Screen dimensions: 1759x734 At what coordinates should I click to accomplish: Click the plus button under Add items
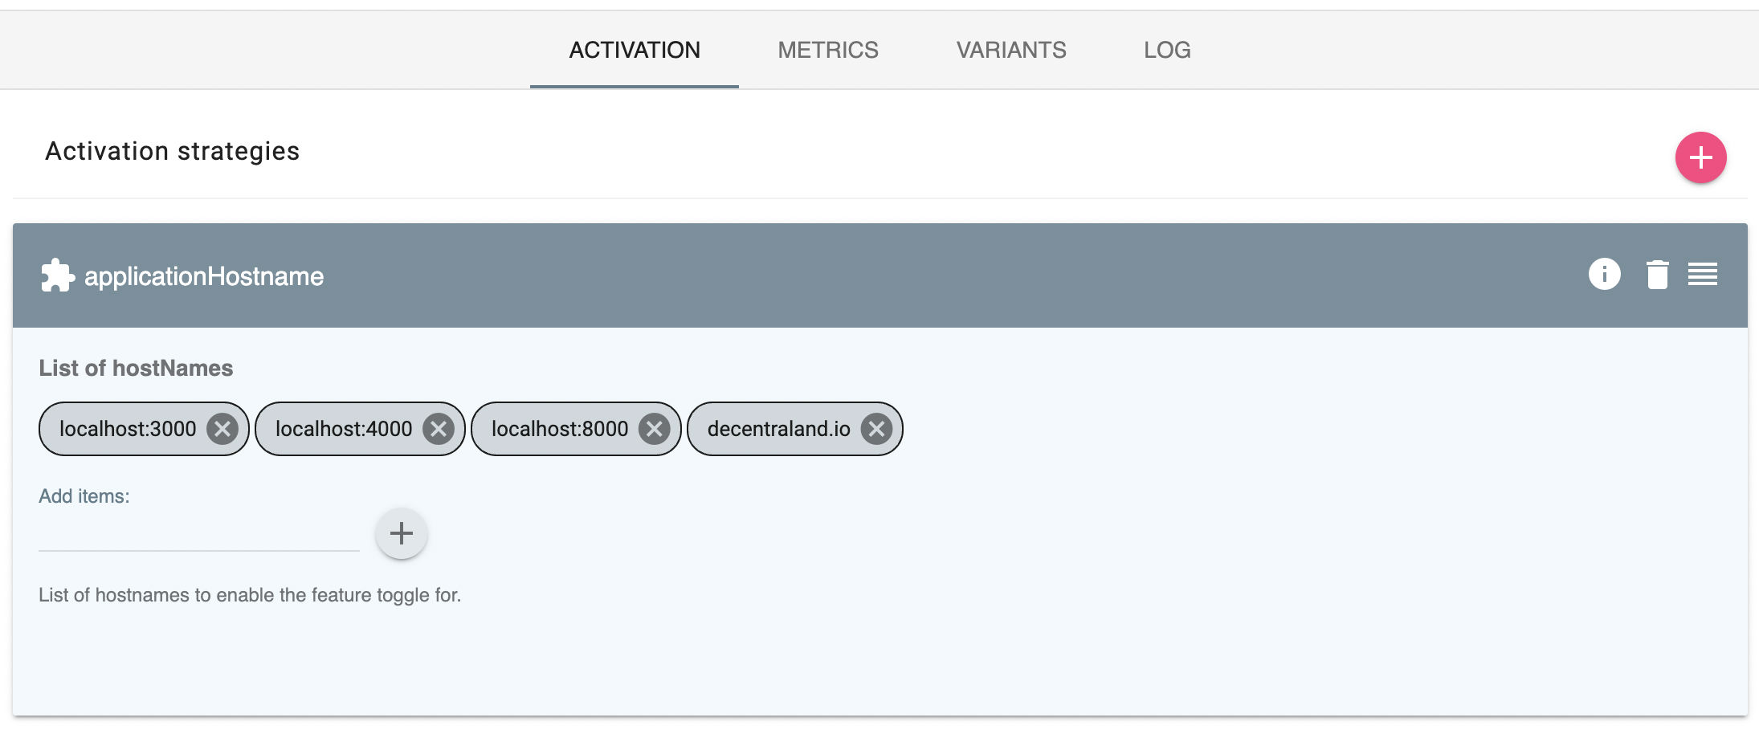click(400, 532)
